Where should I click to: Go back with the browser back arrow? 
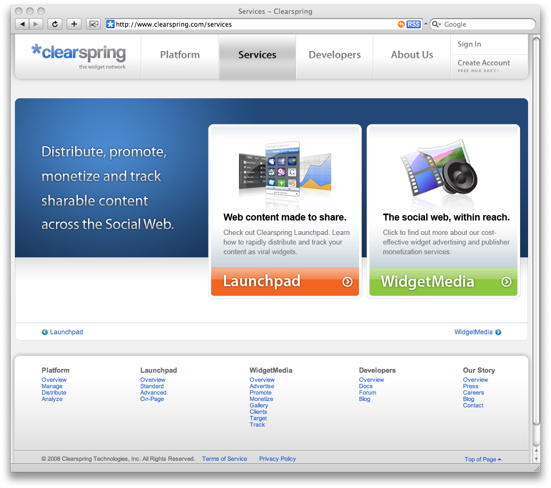[x=22, y=24]
